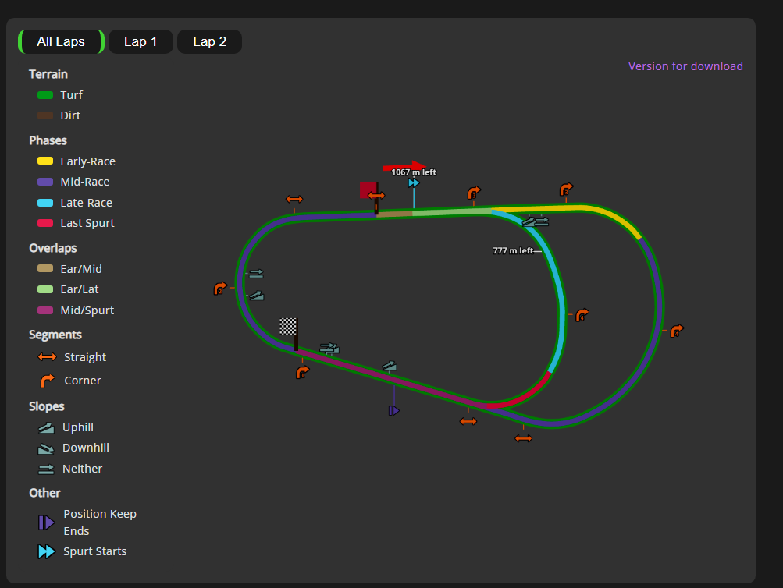Click the Spurt Starts legend icon

pyautogui.click(x=46, y=551)
